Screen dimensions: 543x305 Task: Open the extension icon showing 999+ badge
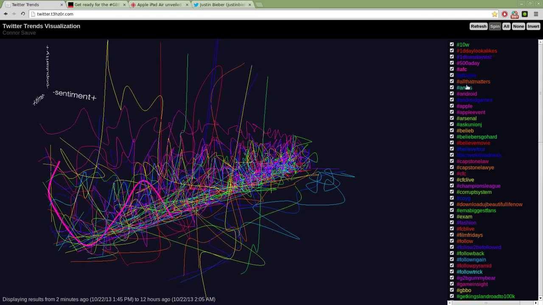pos(515,14)
